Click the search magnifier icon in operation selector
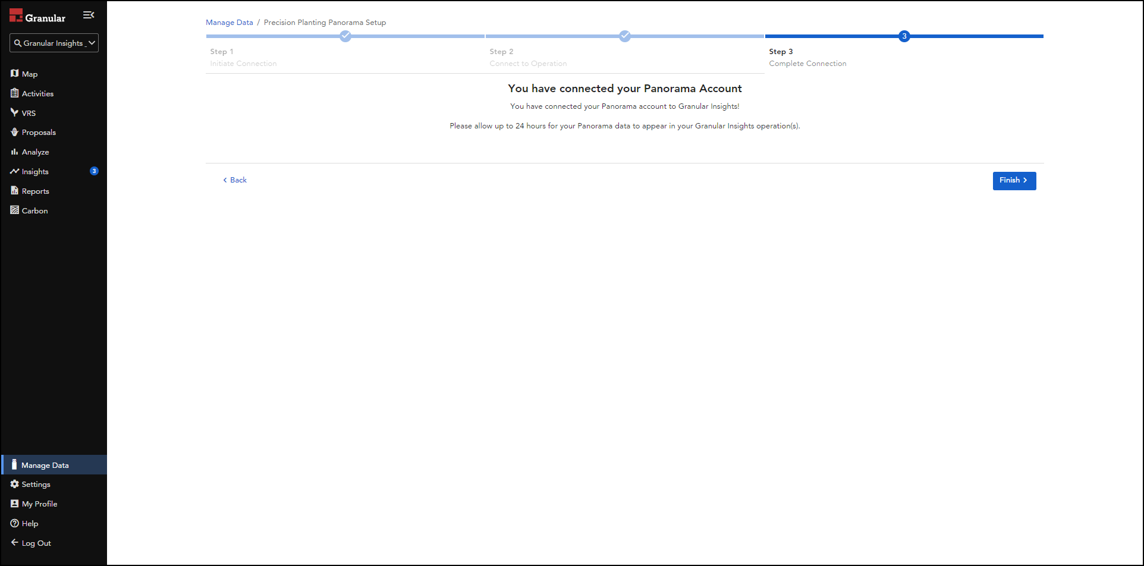 point(18,43)
